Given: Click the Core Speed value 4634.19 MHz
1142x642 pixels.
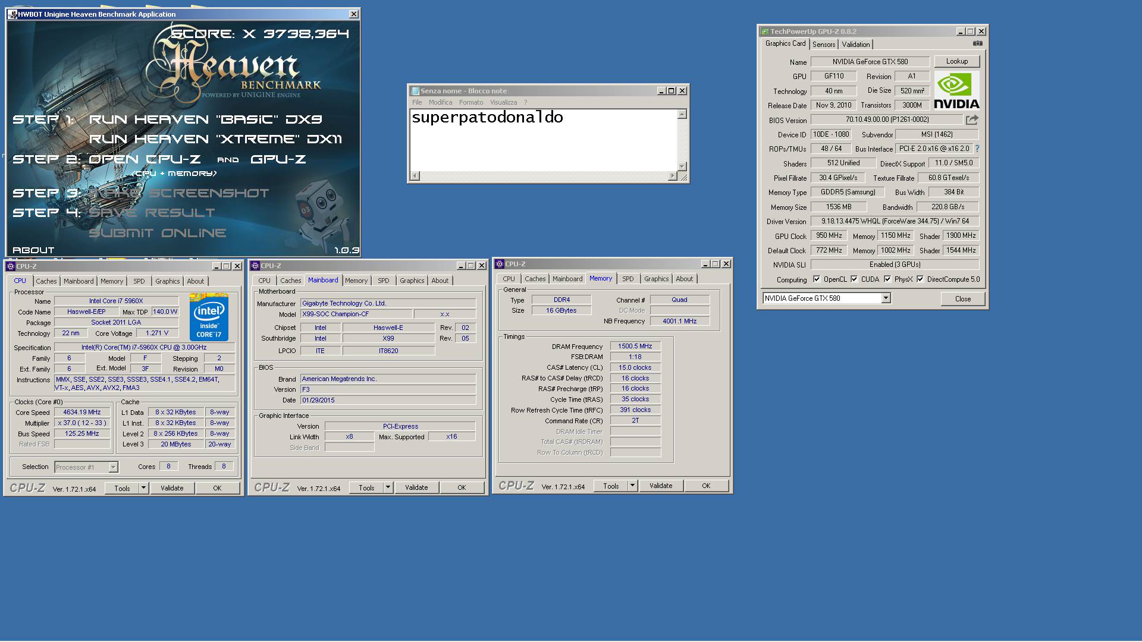Looking at the screenshot, I should tap(82, 412).
